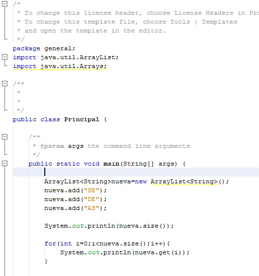Click the nueva.add("AS") line
Viewport: 259px width, 276px height.
pyautogui.click(x=75, y=208)
